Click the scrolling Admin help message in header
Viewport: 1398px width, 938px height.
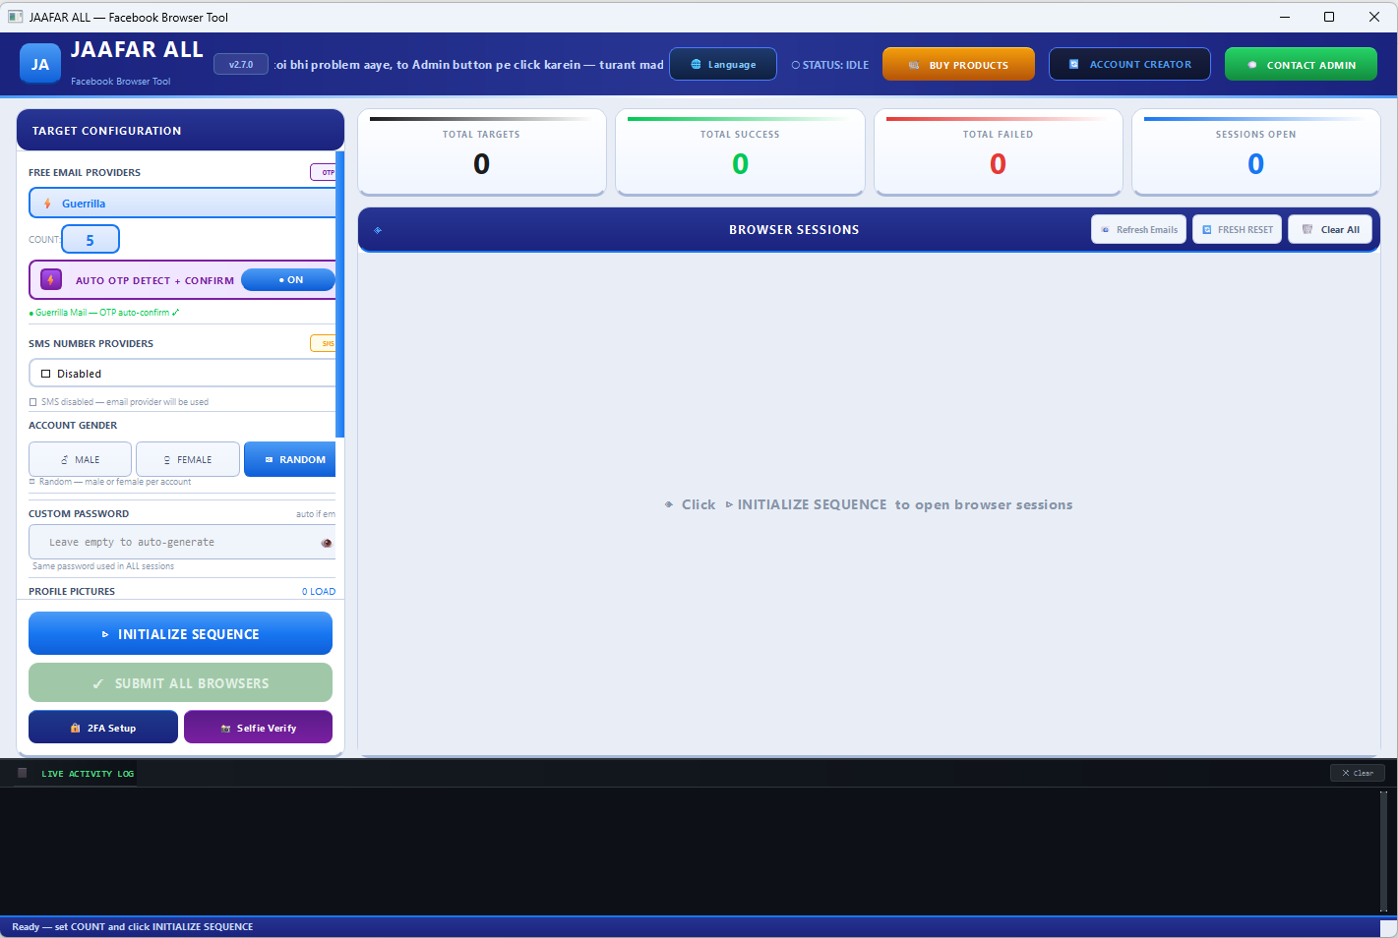469,65
